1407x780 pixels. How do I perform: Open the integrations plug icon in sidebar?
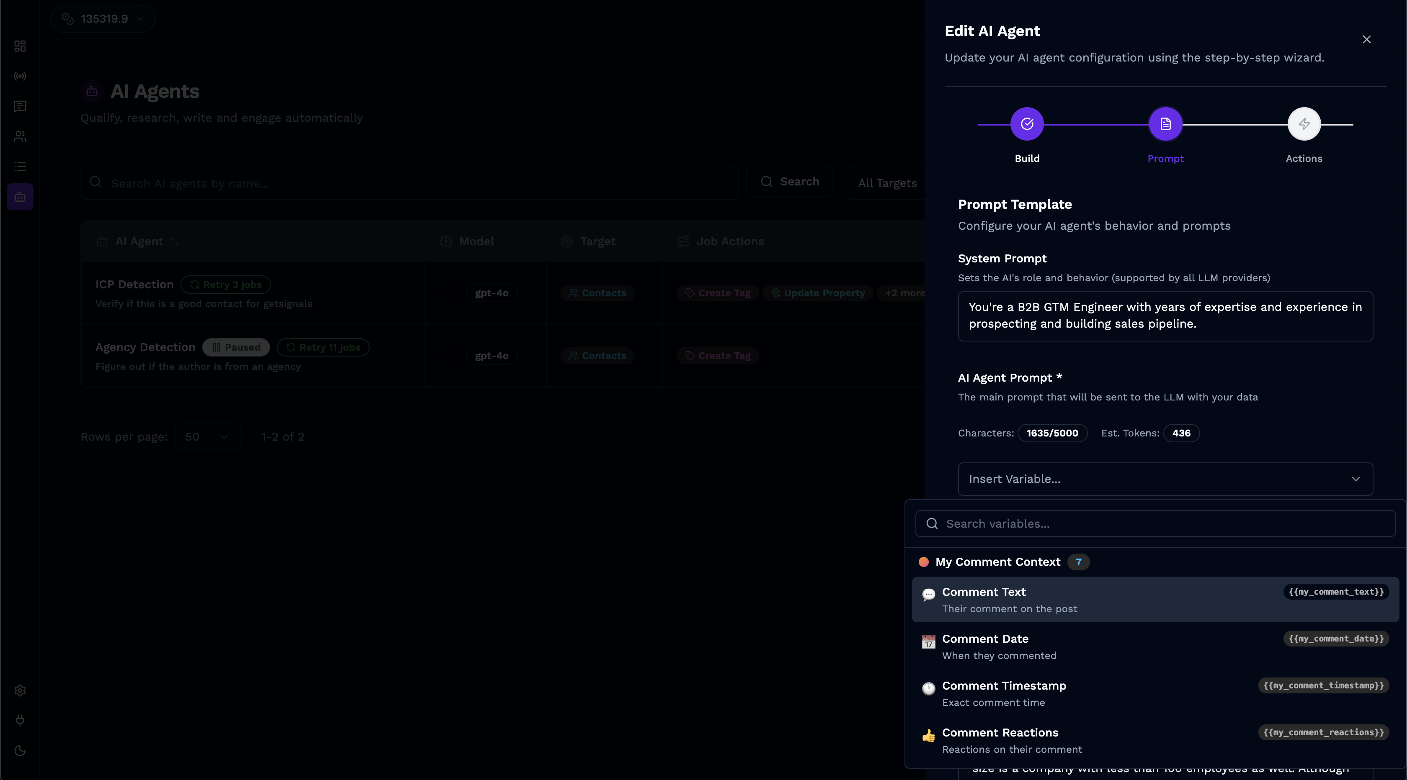pos(20,721)
